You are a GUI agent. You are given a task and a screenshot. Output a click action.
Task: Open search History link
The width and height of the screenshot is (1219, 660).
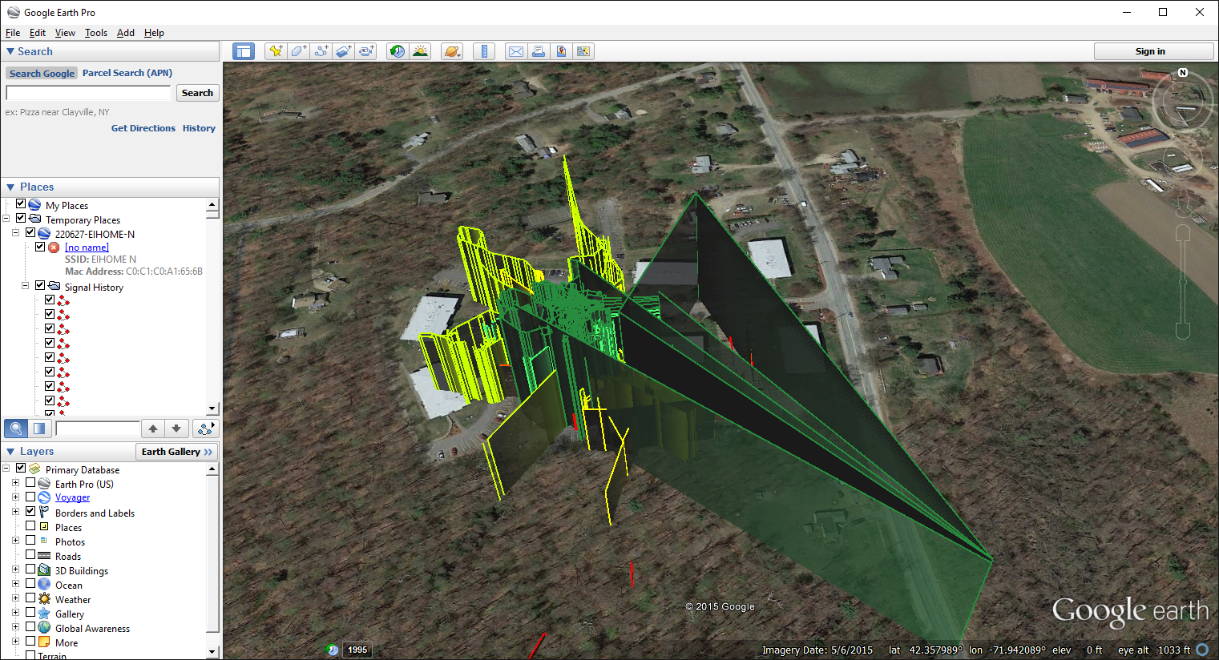pos(199,128)
